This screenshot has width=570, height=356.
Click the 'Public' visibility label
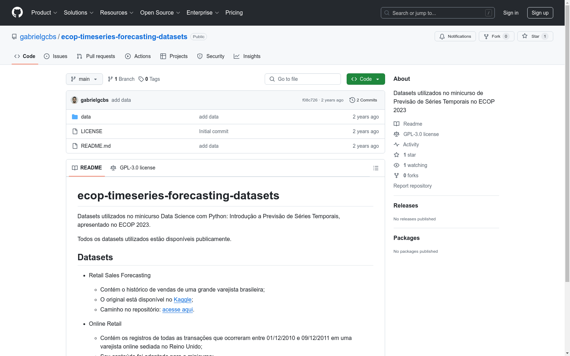[199, 37]
